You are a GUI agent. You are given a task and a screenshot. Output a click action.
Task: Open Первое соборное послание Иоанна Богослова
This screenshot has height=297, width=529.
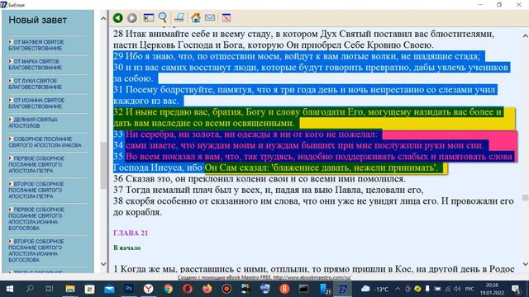pos(36,219)
